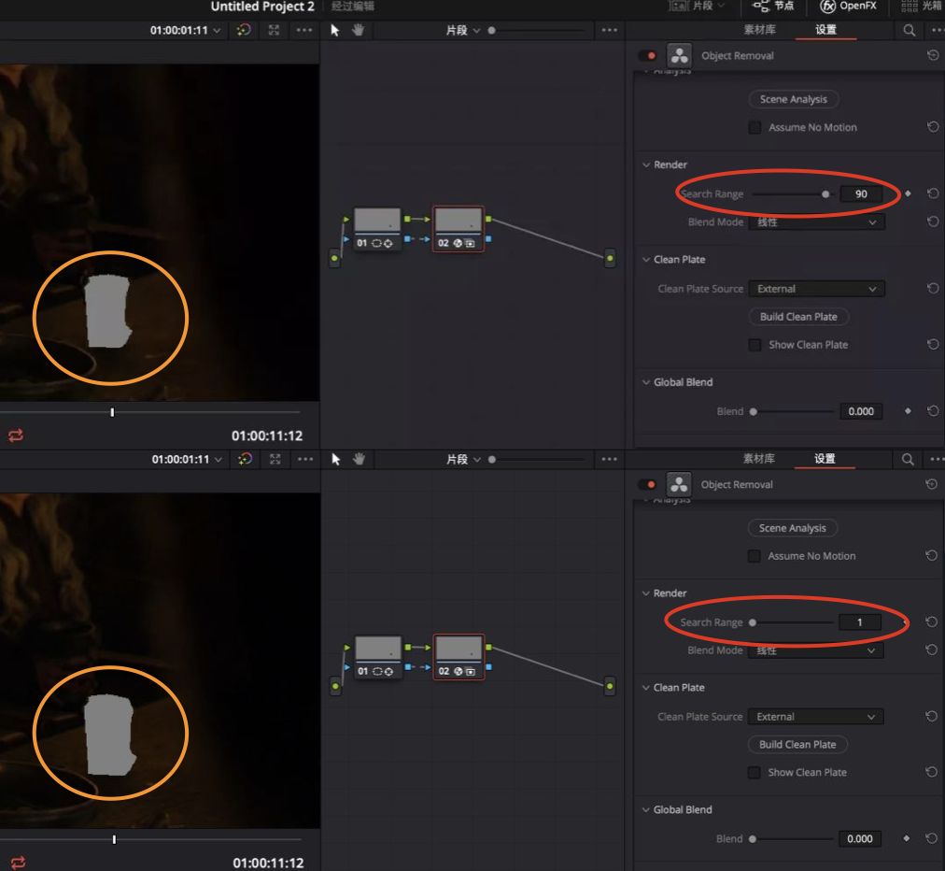Click Build Clean Plate in the lower panel
This screenshot has width=945, height=871.
(797, 744)
